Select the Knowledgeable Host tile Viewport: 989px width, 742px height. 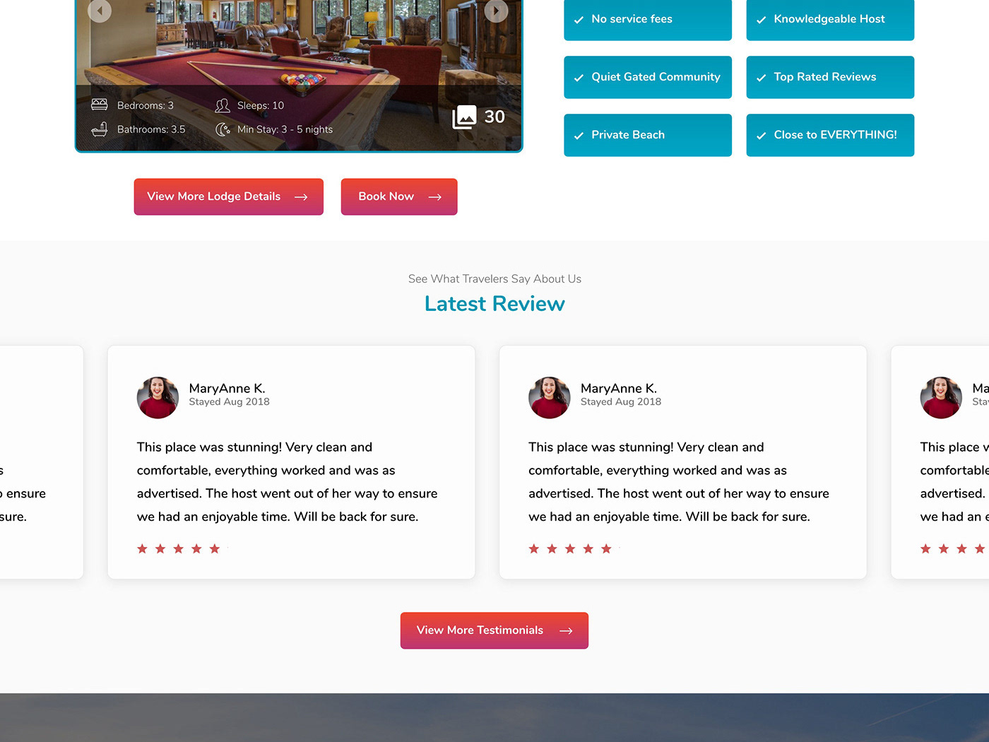coord(830,20)
